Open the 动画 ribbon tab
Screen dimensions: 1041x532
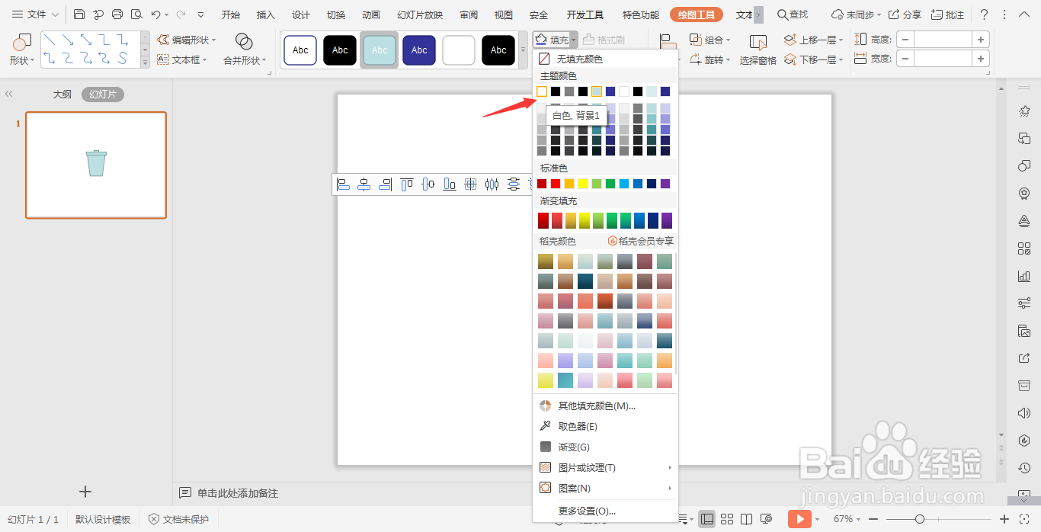point(371,14)
